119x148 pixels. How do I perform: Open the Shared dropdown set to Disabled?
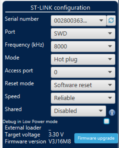coord(79,111)
